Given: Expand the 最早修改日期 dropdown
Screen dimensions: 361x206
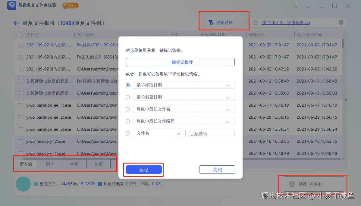Looking at the screenshot, I should coord(184,85).
